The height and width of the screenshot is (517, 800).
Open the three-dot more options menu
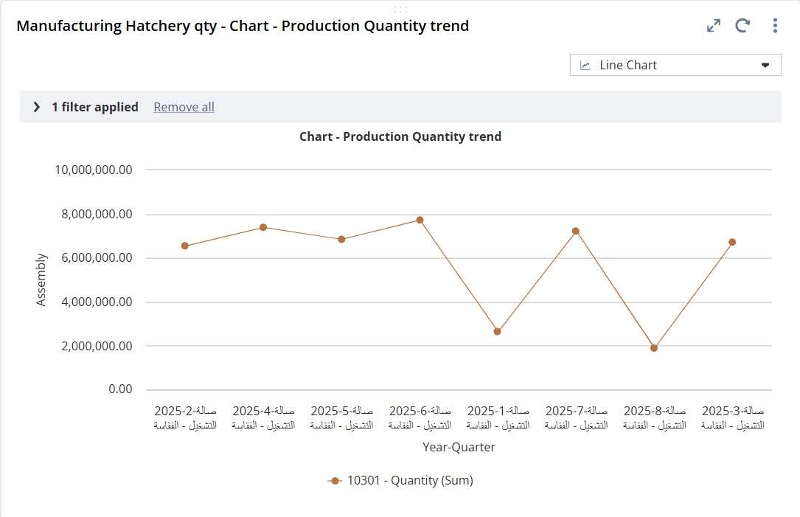coord(775,26)
